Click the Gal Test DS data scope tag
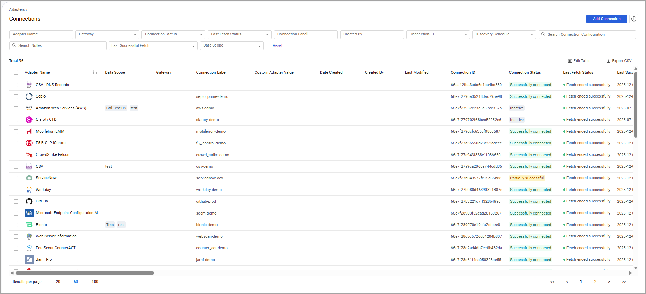The height and width of the screenshot is (294, 646). (116, 108)
